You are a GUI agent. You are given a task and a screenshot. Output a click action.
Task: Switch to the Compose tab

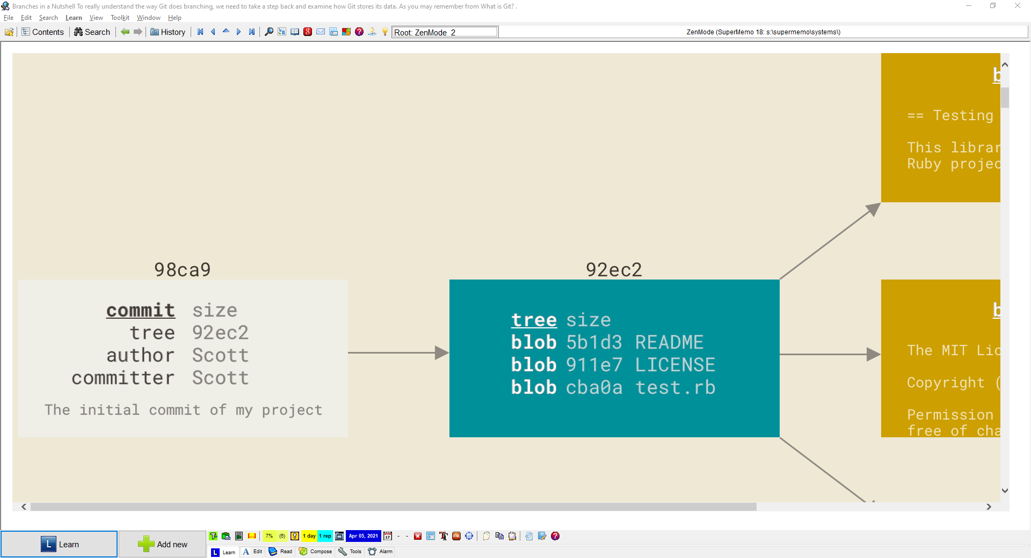click(x=316, y=552)
